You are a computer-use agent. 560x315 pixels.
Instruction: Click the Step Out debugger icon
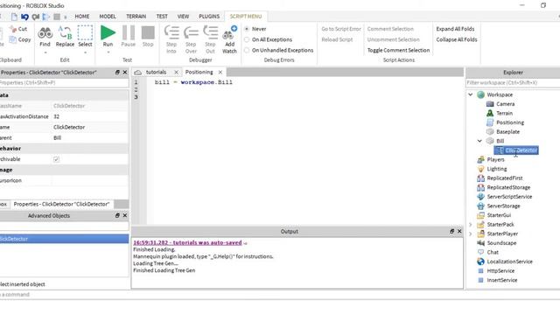210,33
